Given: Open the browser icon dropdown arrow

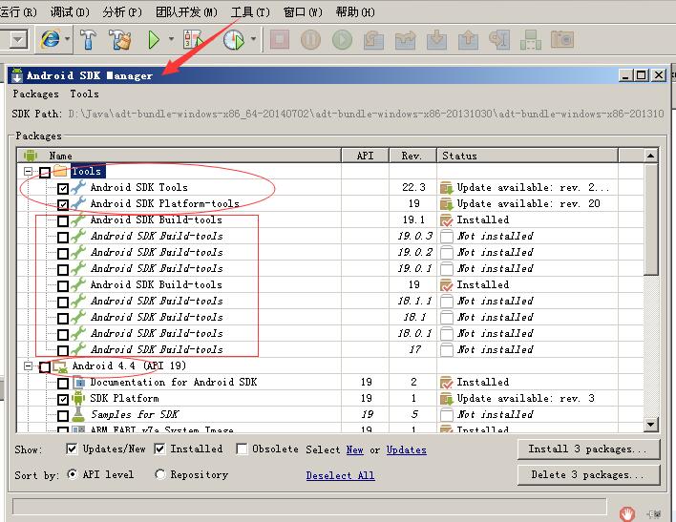Looking at the screenshot, I should (x=67, y=39).
